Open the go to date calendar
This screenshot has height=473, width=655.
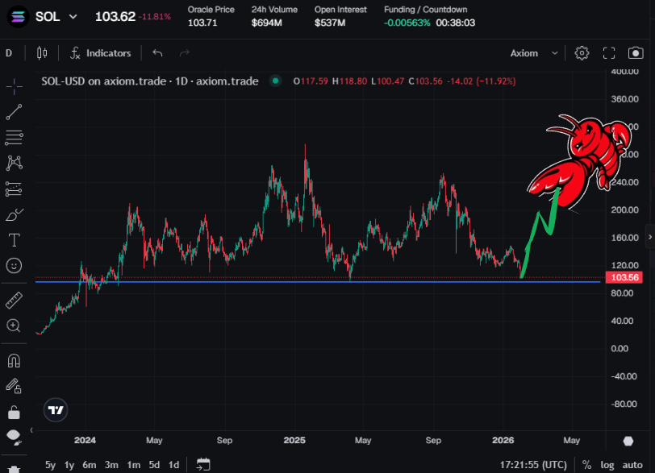coord(203,464)
